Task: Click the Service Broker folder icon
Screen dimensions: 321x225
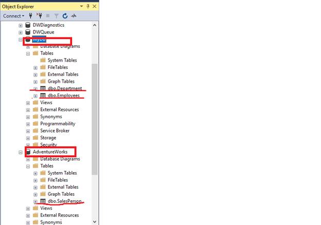Action: [35, 130]
